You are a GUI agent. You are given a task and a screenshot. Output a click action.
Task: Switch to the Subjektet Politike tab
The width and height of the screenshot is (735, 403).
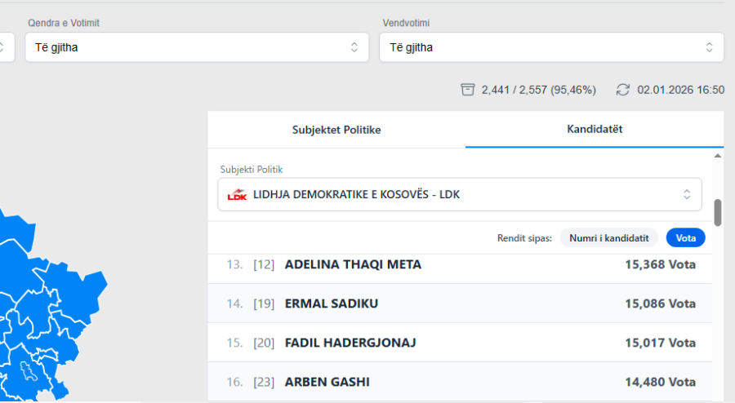click(336, 130)
